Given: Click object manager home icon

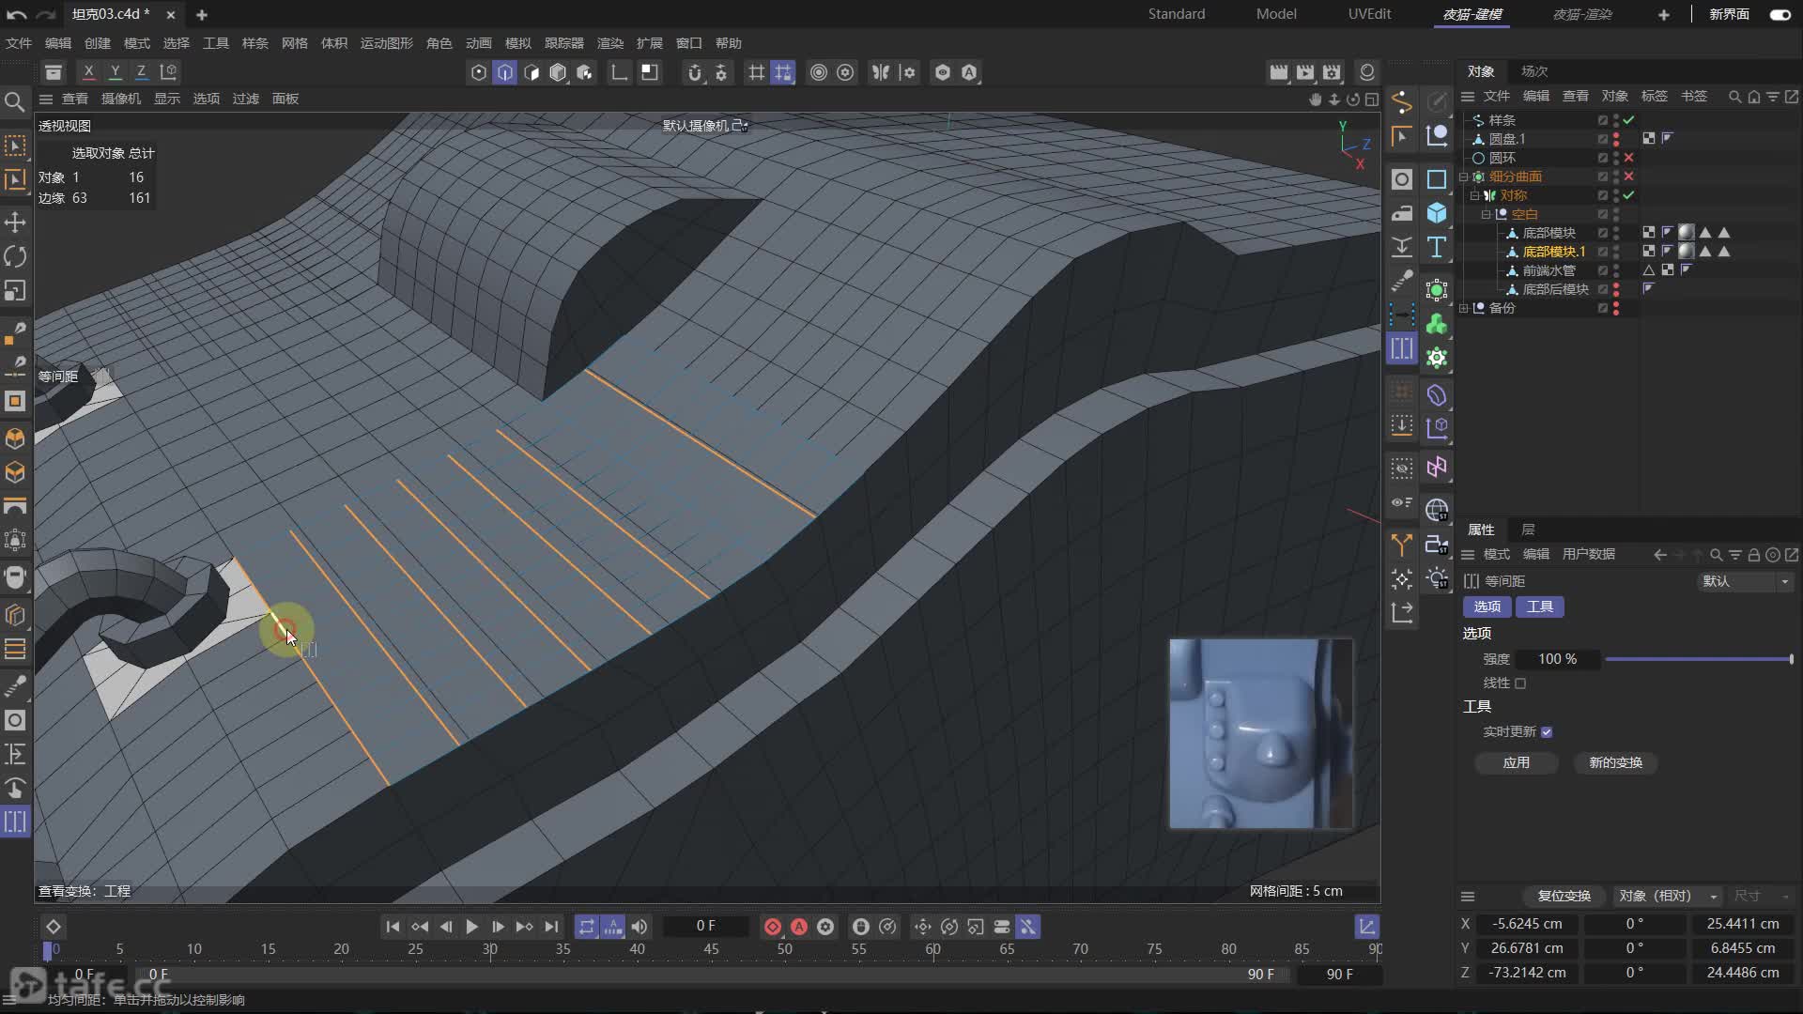Looking at the screenshot, I should (1753, 97).
